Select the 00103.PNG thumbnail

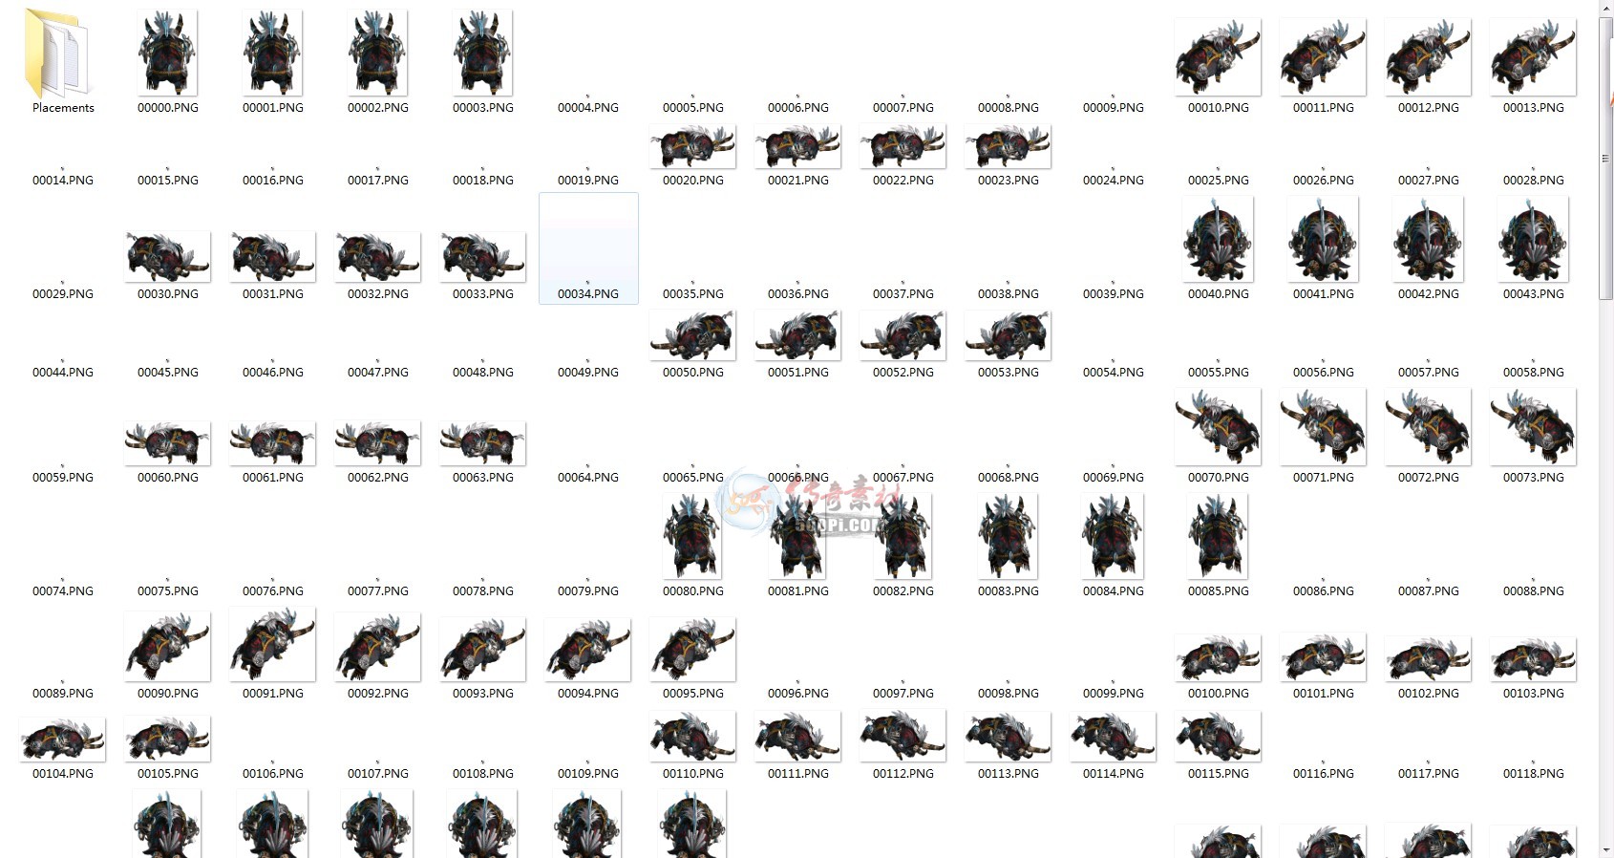coord(1534,658)
